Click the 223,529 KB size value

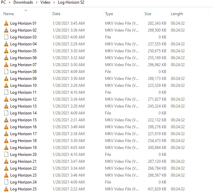(x=157, y=85)
